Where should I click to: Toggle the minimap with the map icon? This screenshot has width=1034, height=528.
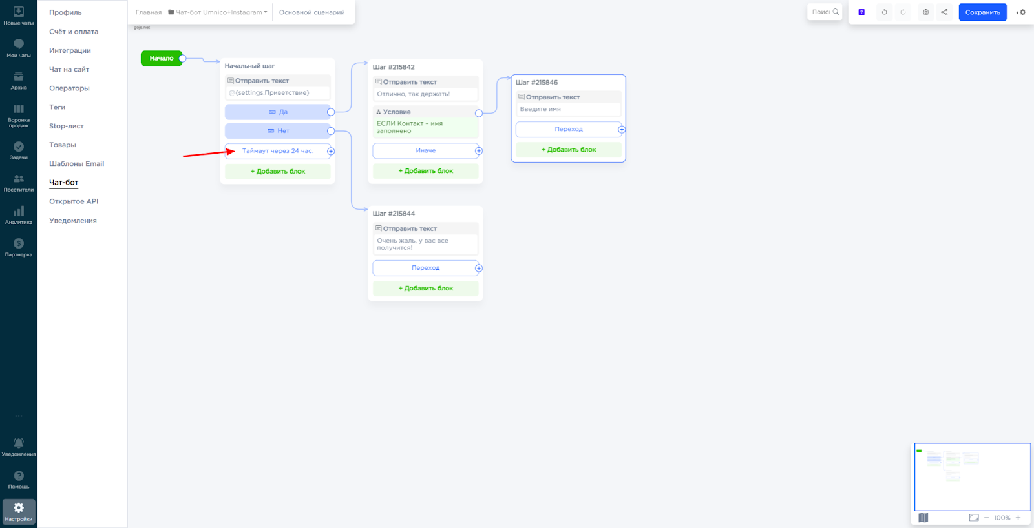click(x=923, y=518)
